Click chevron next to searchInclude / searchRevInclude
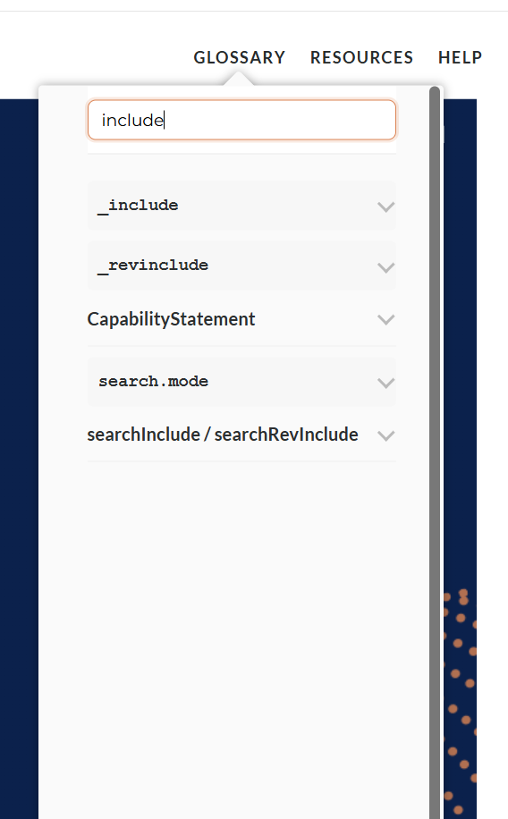The image size is (508, 819). click(x=385, y=435)
